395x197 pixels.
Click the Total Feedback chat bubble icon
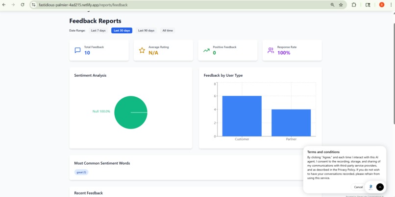click(77, 50)
